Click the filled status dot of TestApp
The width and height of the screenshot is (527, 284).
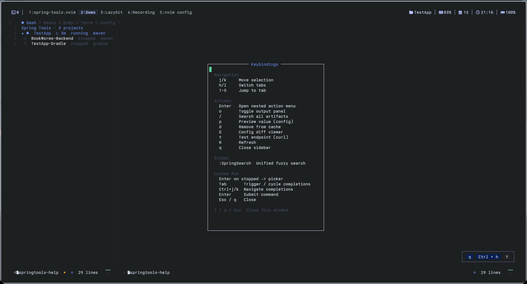point(27,33)
